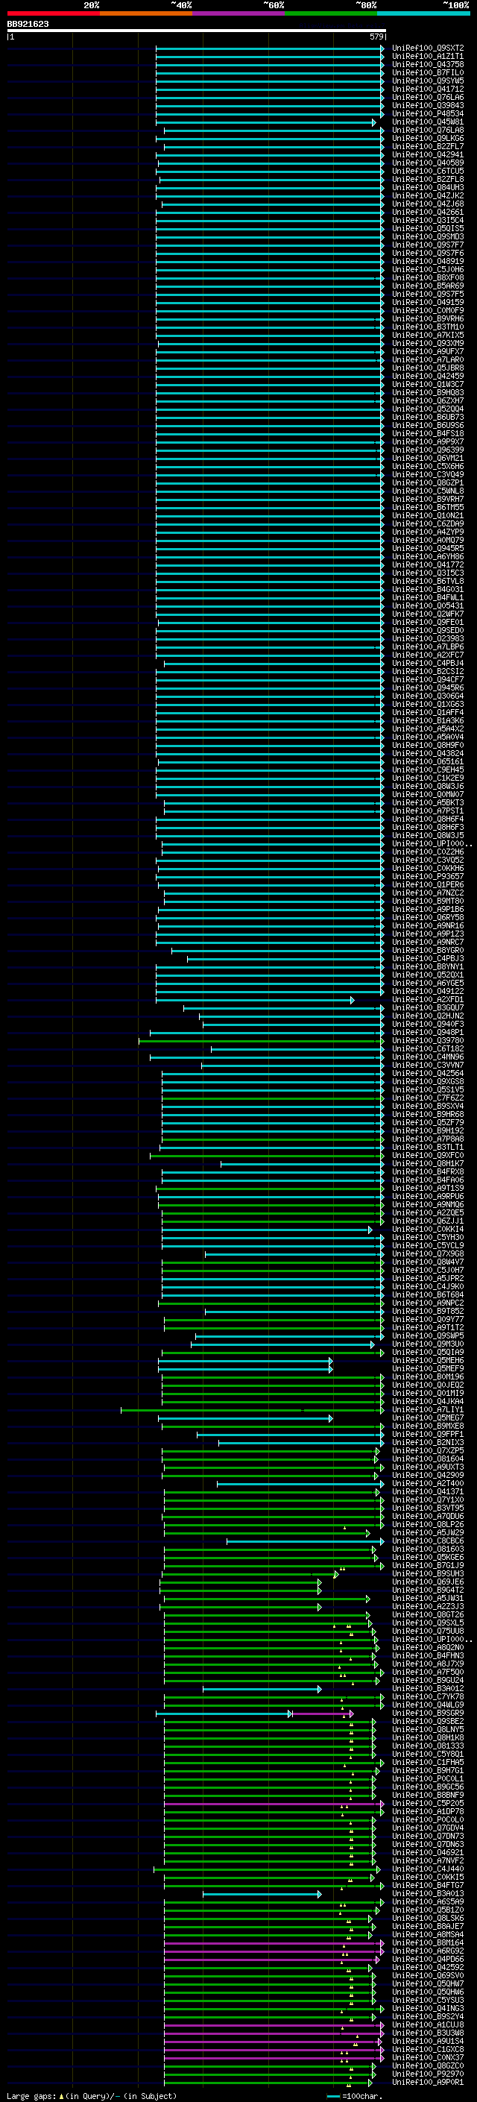Click the UniRef100_B3TLT1 label
This screenshot has height=2102, width=477.
point(428,1148)
